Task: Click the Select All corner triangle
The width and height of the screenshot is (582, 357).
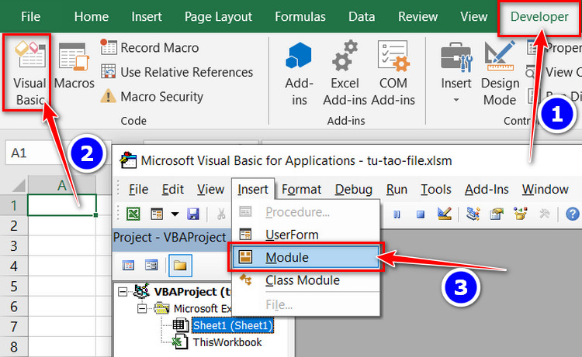Action: click(x=18, y=185)
